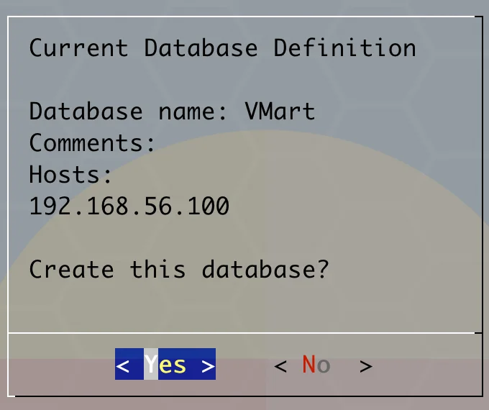Click the Hosts: label

71,175
